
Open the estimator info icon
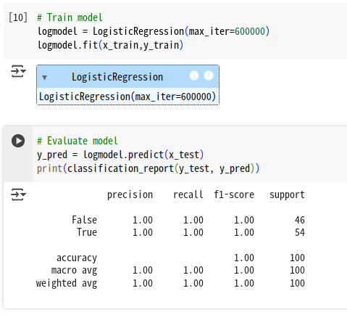194,75
